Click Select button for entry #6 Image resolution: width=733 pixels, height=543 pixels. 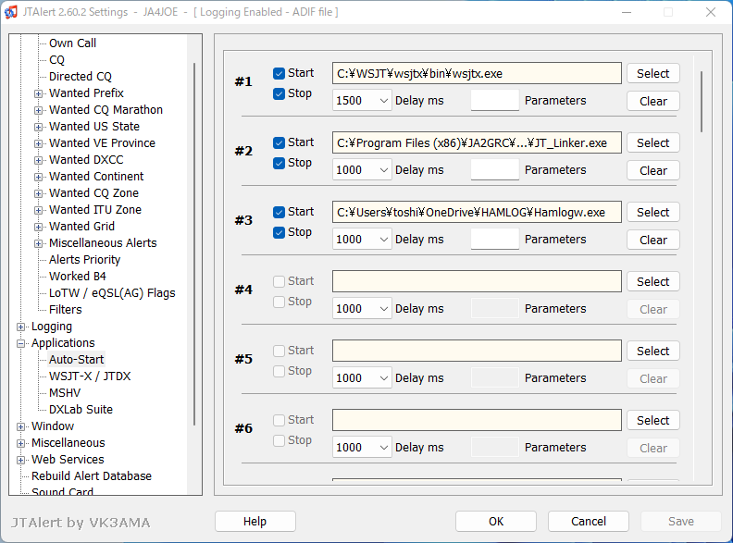(653, 421)
